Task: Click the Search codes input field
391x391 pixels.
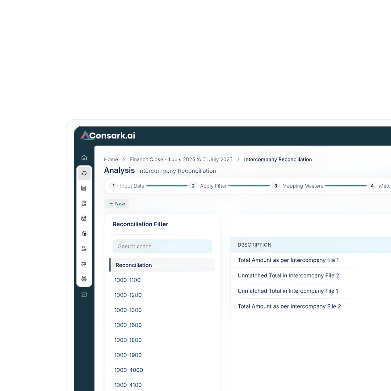Action: [162, 247]
